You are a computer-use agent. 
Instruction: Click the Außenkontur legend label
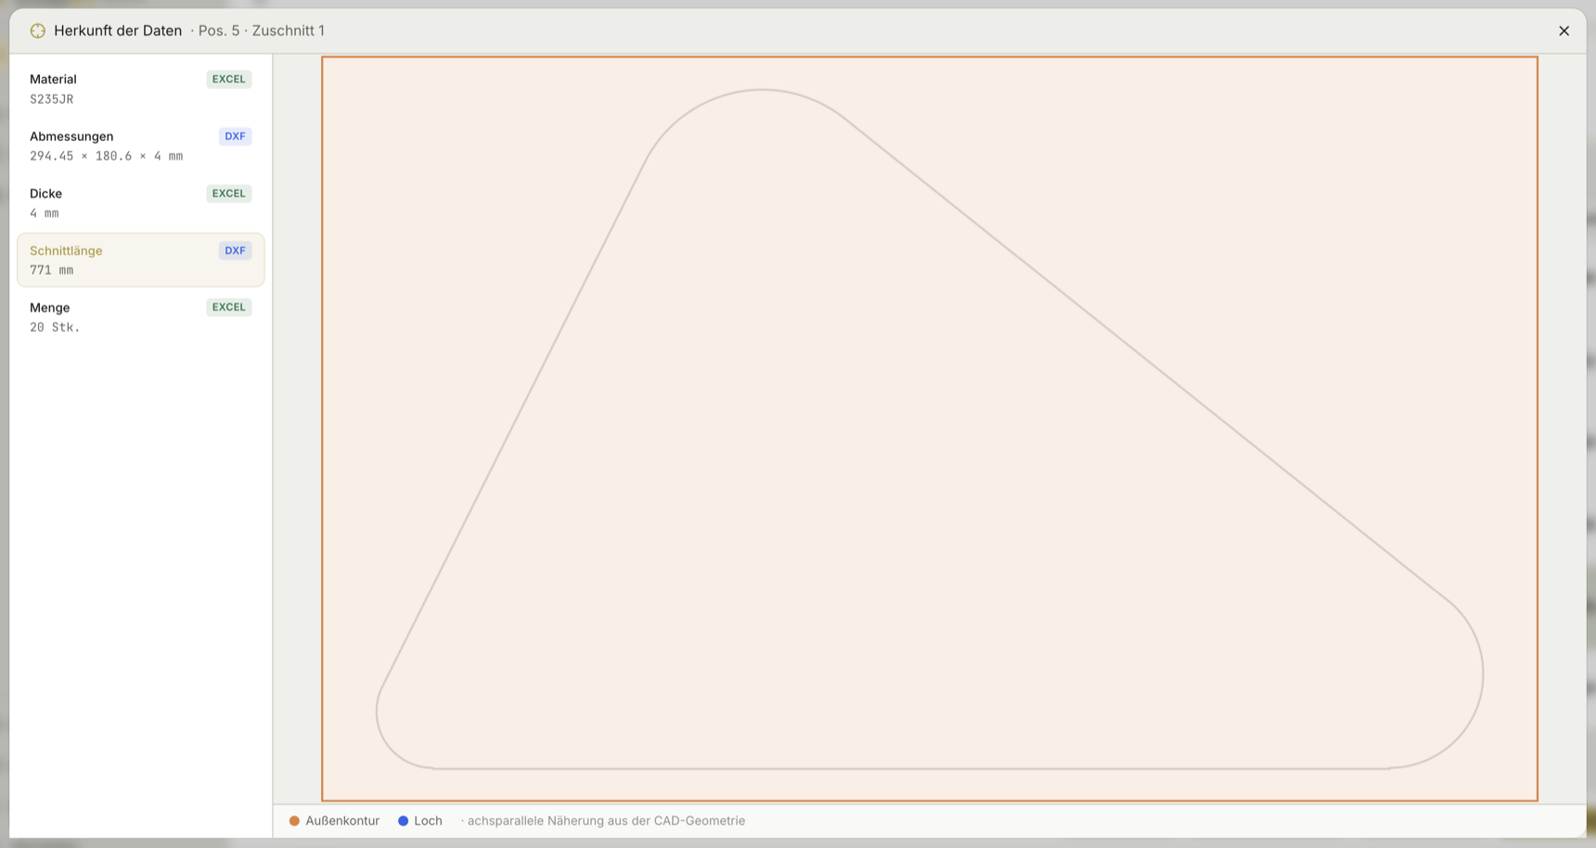[x=342, y=821]
